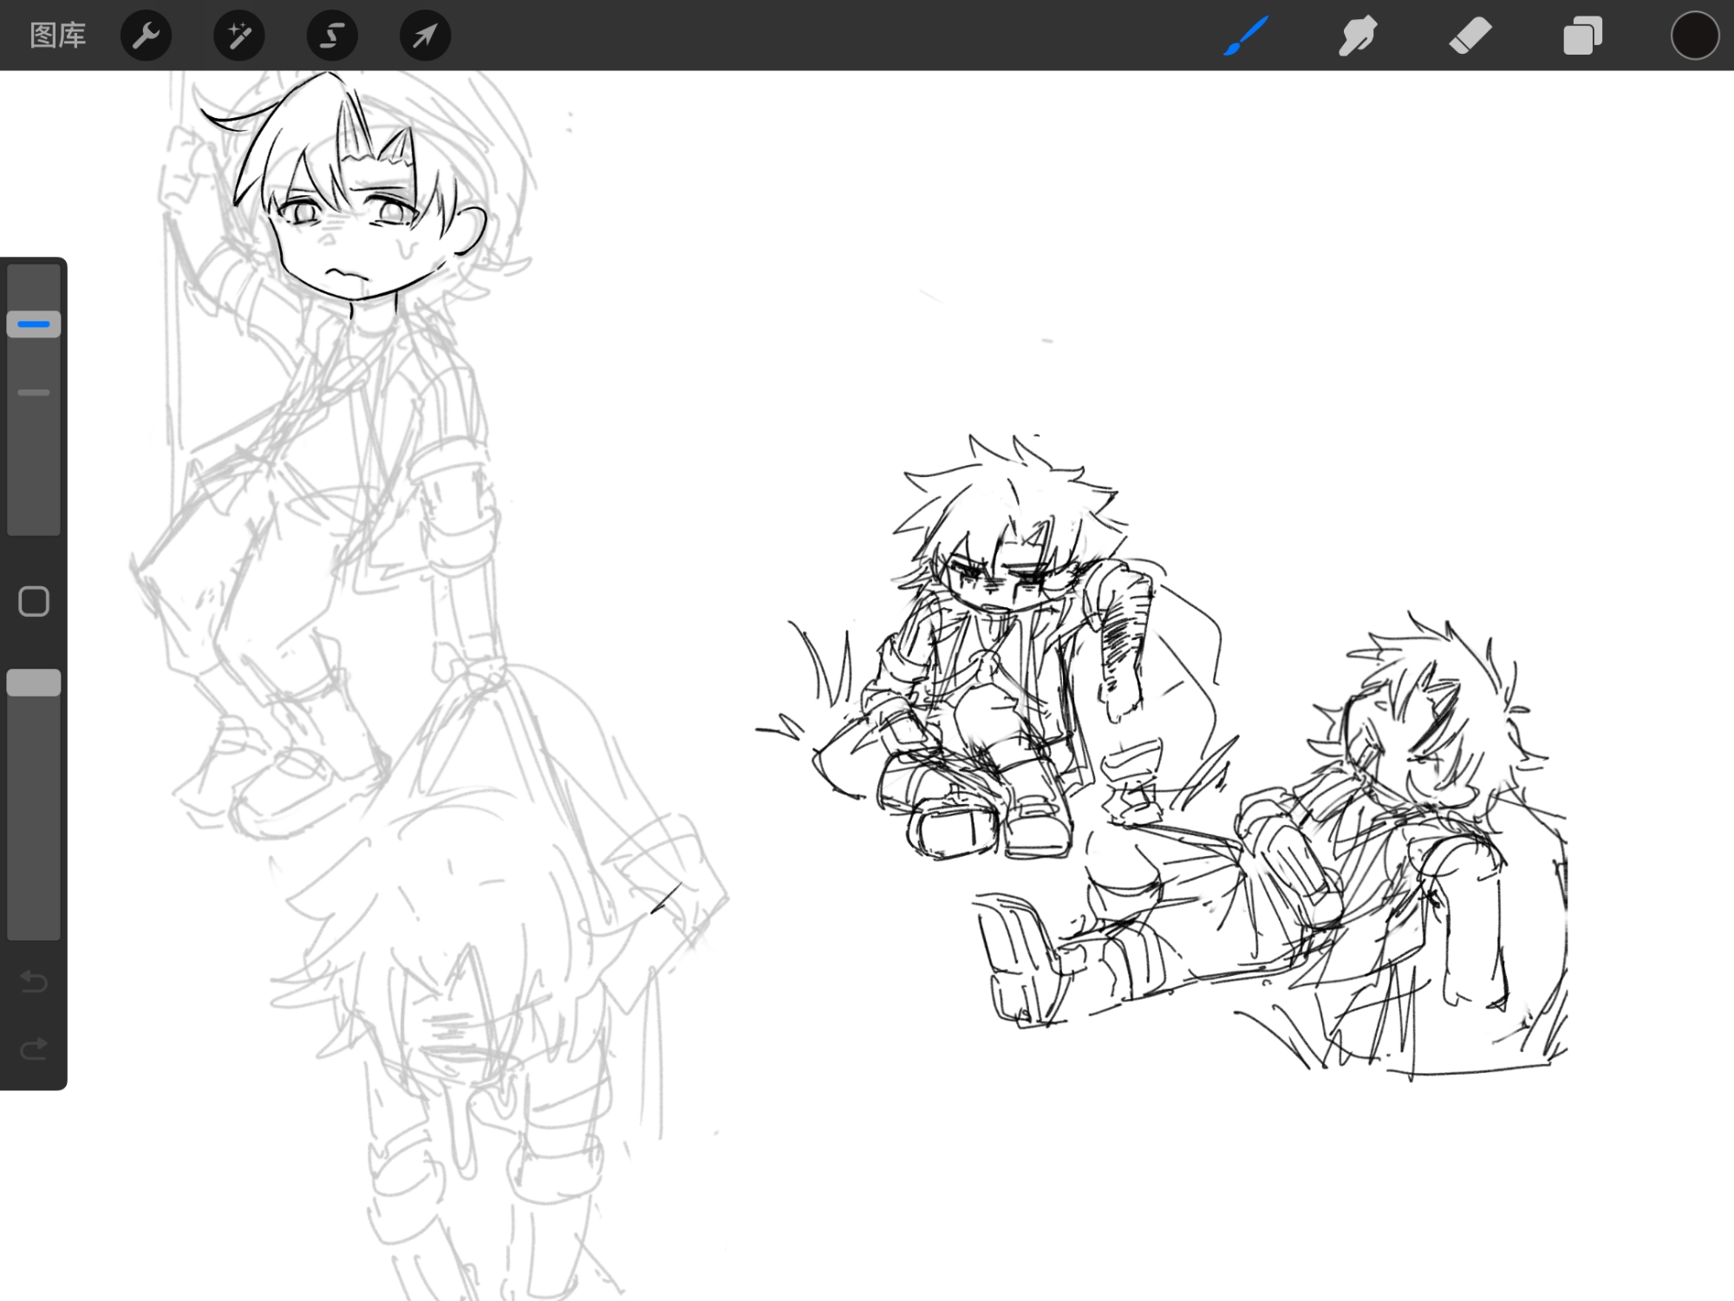Image resolution: width=1734 pixels, height=1301 pixels.
Task: Tap the square Modify button on sidebar
Action: (x=34, y=601)
